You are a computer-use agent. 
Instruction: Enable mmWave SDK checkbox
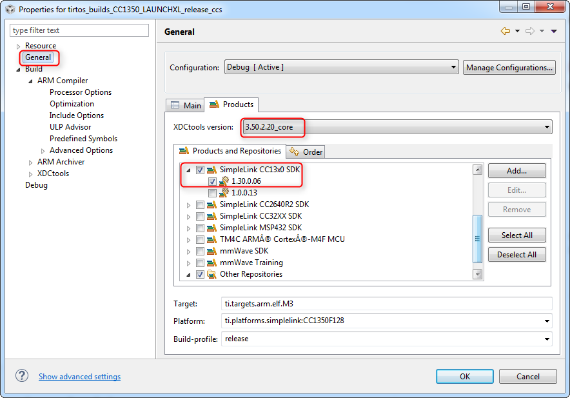point(200,252)
